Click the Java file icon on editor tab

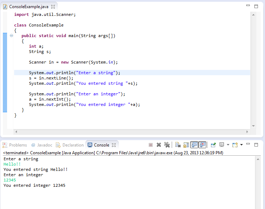pyautogui.click(x=5, y=7)
